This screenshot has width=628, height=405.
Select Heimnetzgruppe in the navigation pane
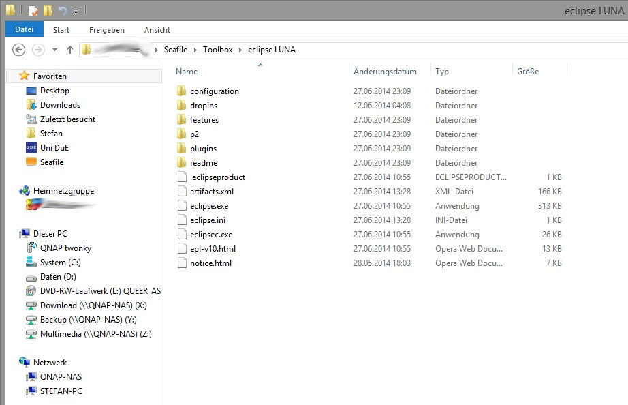click(63, 191)
